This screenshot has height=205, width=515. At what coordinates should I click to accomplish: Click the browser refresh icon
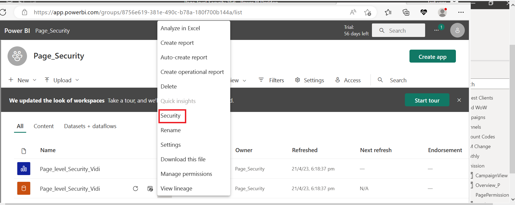pos(3,12)
